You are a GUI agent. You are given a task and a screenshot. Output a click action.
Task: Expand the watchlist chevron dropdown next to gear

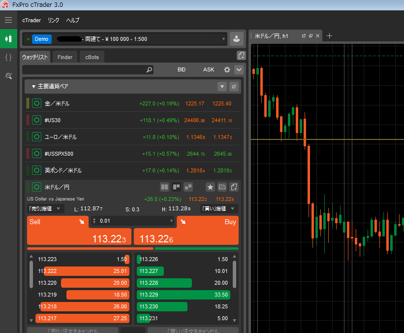click(x=239, y=69)
